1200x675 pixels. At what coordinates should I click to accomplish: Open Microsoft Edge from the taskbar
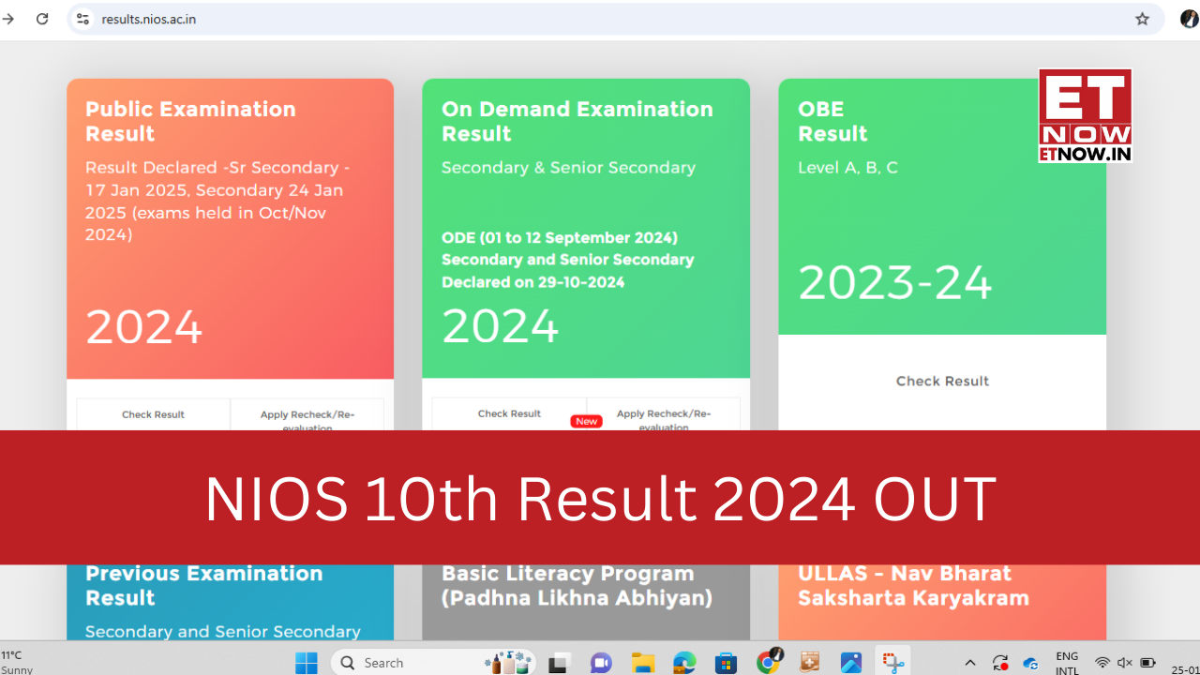(684, 662)
